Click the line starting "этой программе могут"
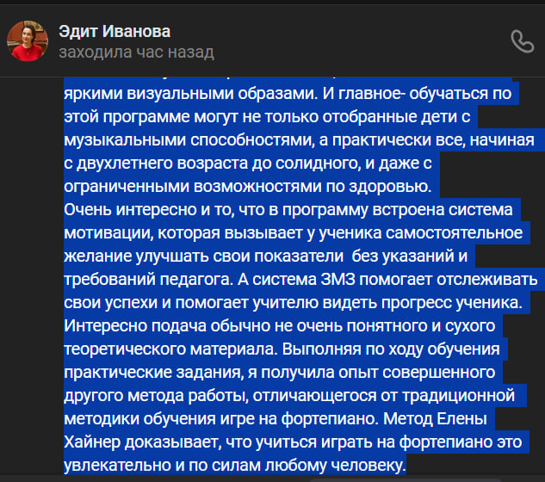This screenshot has width=545, height=482. pos(267,116)
